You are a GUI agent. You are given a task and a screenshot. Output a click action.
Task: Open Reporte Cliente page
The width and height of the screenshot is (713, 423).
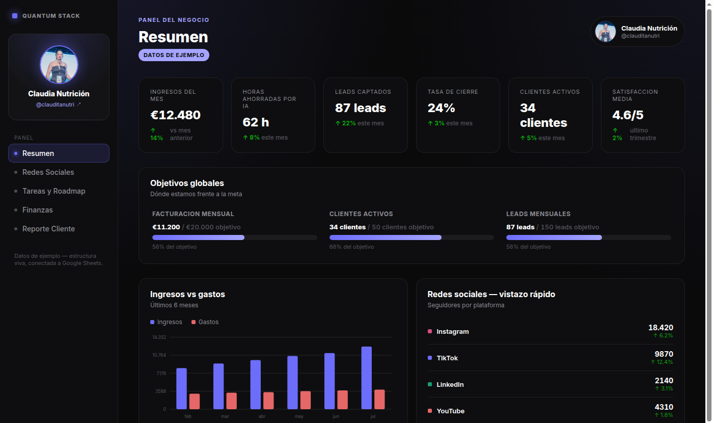click(59, 229)
